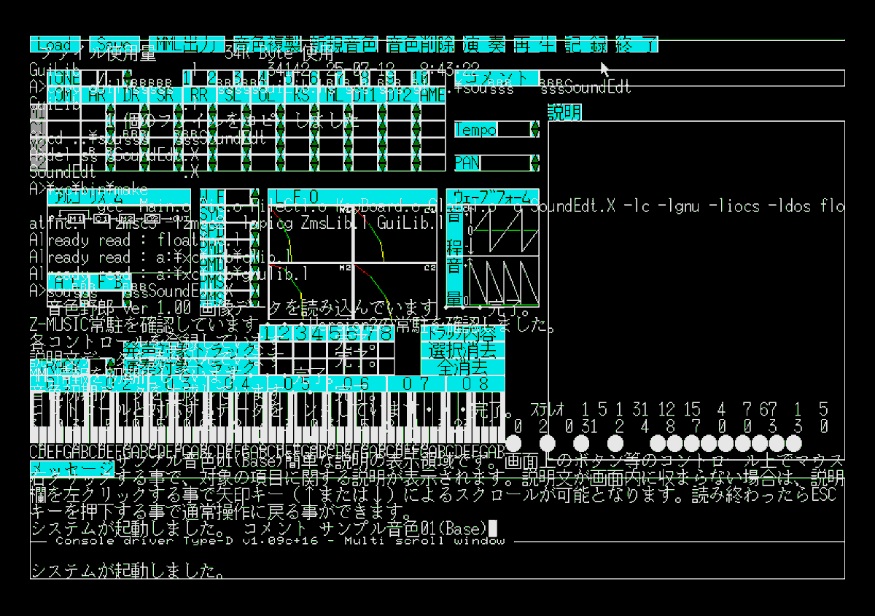Image resolution: width=875 pixels, height=616 pixels.
Task: Click the Tempo value field
Action: [513, 130]
